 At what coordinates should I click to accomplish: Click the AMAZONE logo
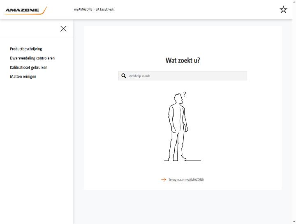(25, 10)
